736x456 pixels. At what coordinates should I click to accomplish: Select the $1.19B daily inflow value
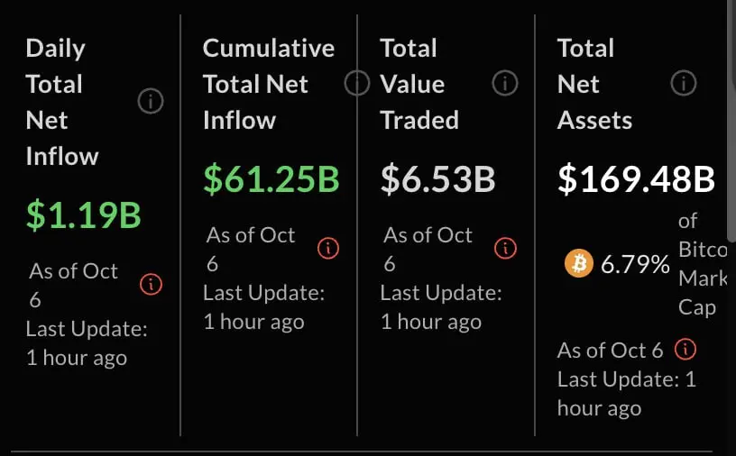click(84, 215)
